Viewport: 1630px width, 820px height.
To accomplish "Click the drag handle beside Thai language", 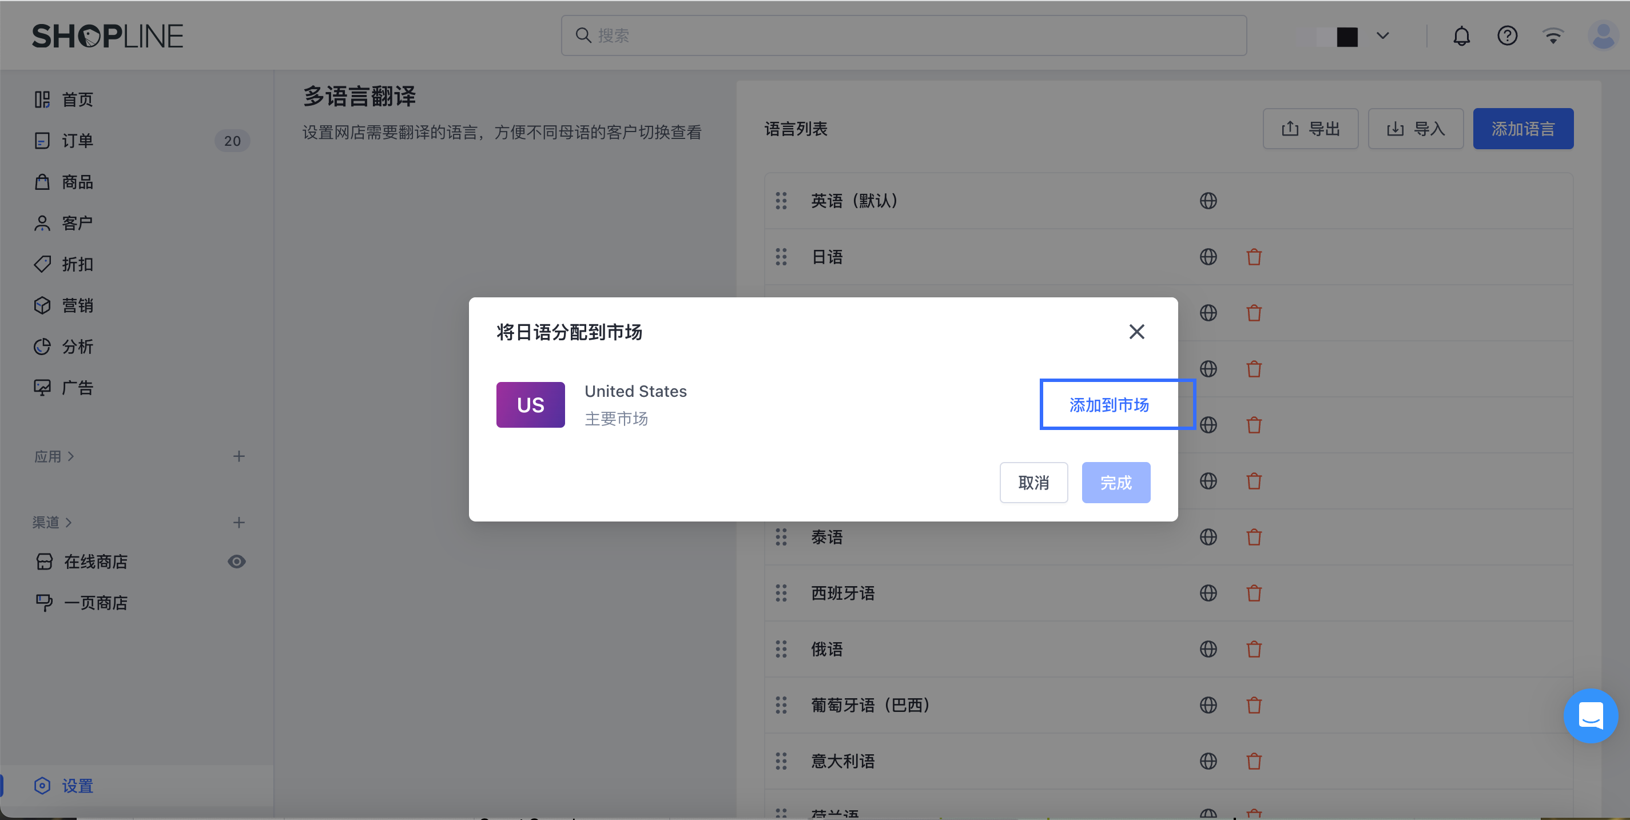I will pos(781,537).
